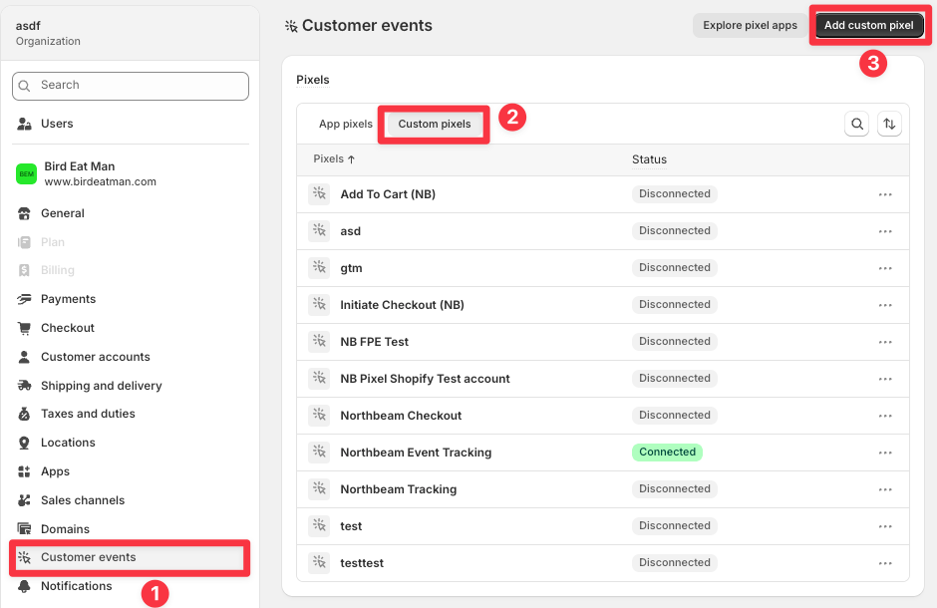This screenshot has height=608, width=937.
Task: Open more actions for NB Pixel Shopify Test account
Action: (x=885, y=379)
